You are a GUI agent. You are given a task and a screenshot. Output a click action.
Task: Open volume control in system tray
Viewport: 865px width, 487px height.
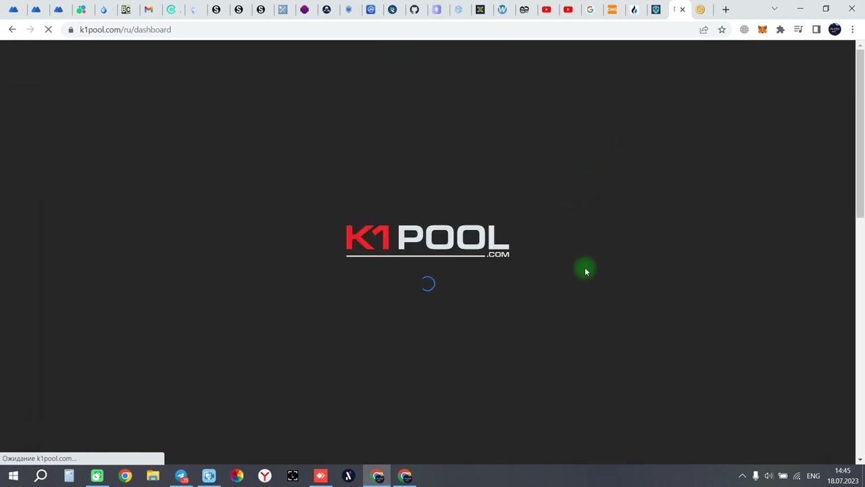point(769,476)
